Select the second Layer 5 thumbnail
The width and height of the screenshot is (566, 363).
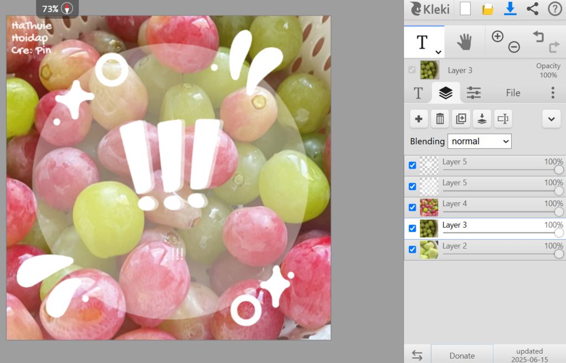point(429,187)
